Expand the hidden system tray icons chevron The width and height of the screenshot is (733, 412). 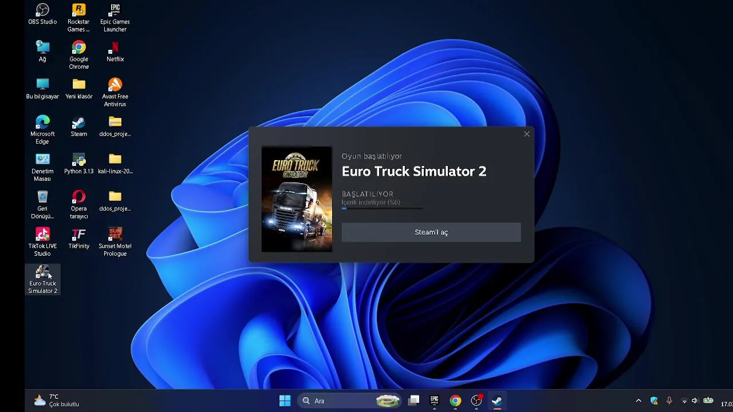click(x=639, y=401)
